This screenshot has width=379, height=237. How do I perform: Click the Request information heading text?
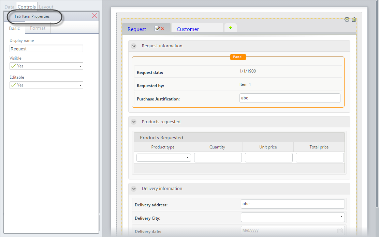(x=162, y=46)
